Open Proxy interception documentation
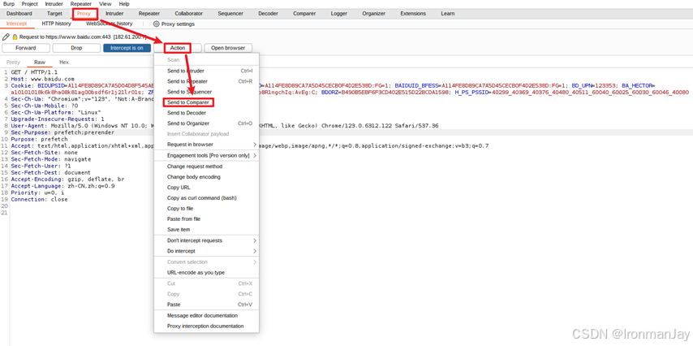This screenshot has width=693, height=346. (x=206, y=326)
